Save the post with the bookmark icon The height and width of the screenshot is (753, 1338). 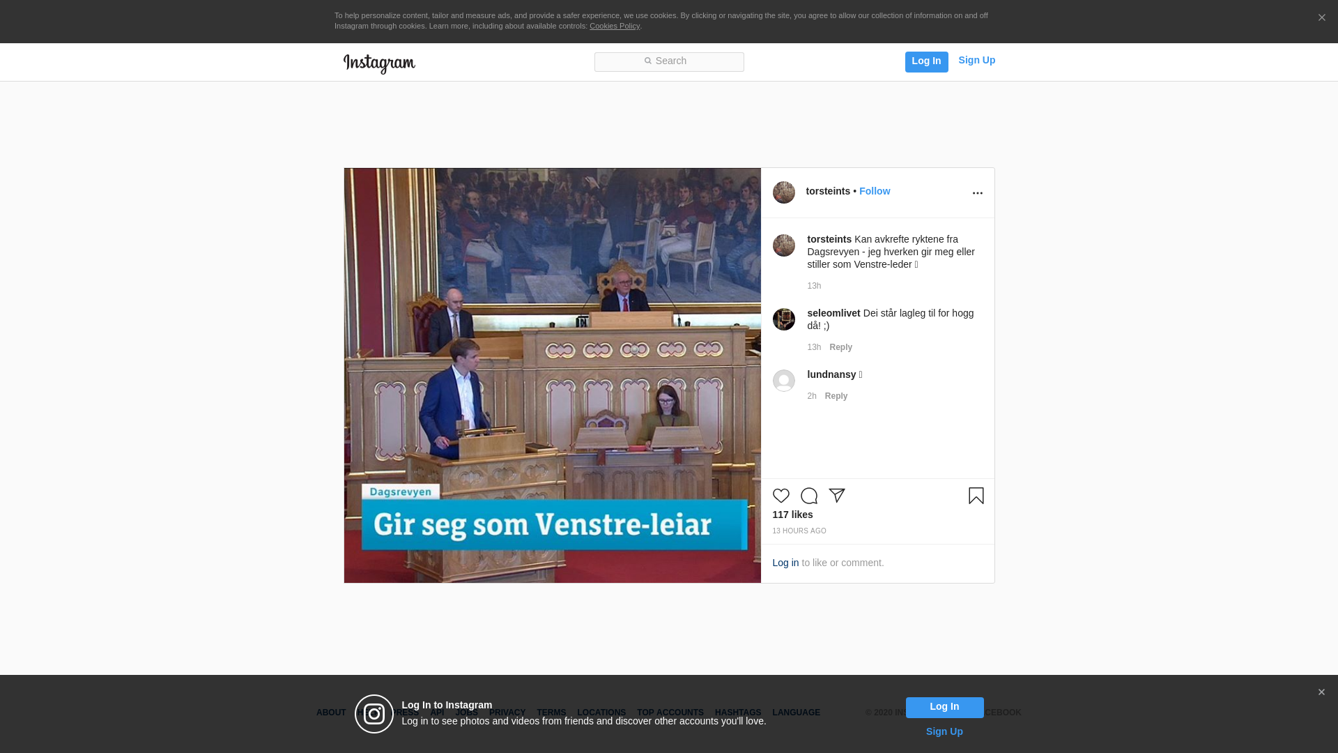point(976,496)
